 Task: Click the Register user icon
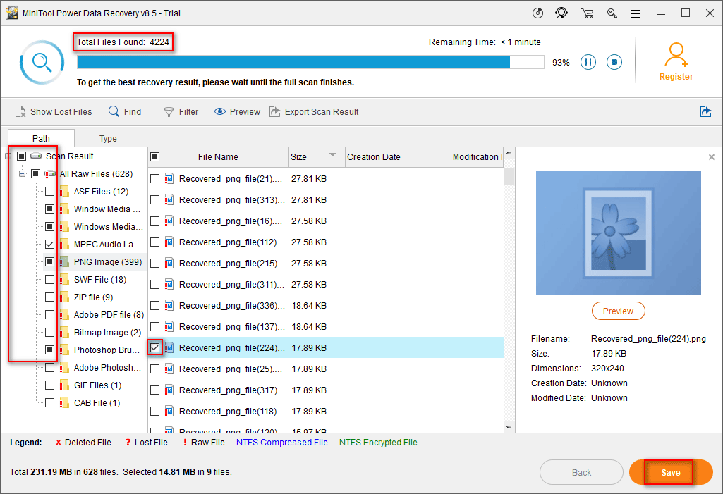[676, 55]
